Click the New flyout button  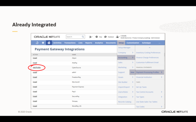(132, 72)
